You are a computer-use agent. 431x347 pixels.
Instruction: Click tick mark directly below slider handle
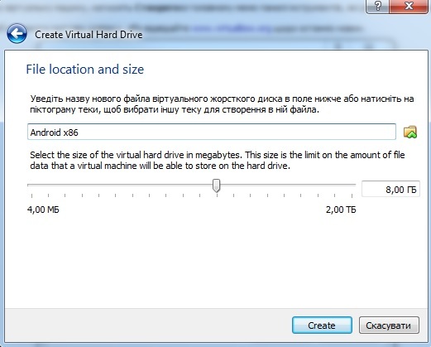[217, 195]
